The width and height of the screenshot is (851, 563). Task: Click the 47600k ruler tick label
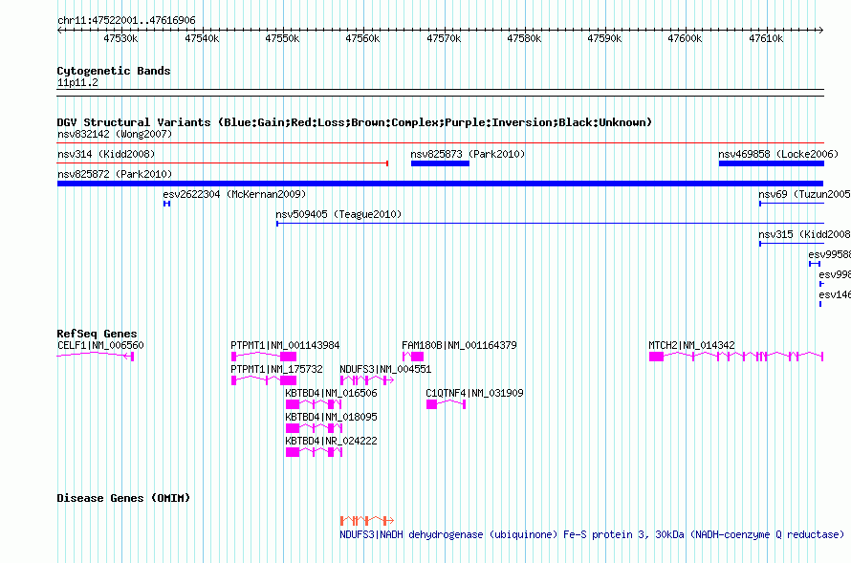pos(685,38)
